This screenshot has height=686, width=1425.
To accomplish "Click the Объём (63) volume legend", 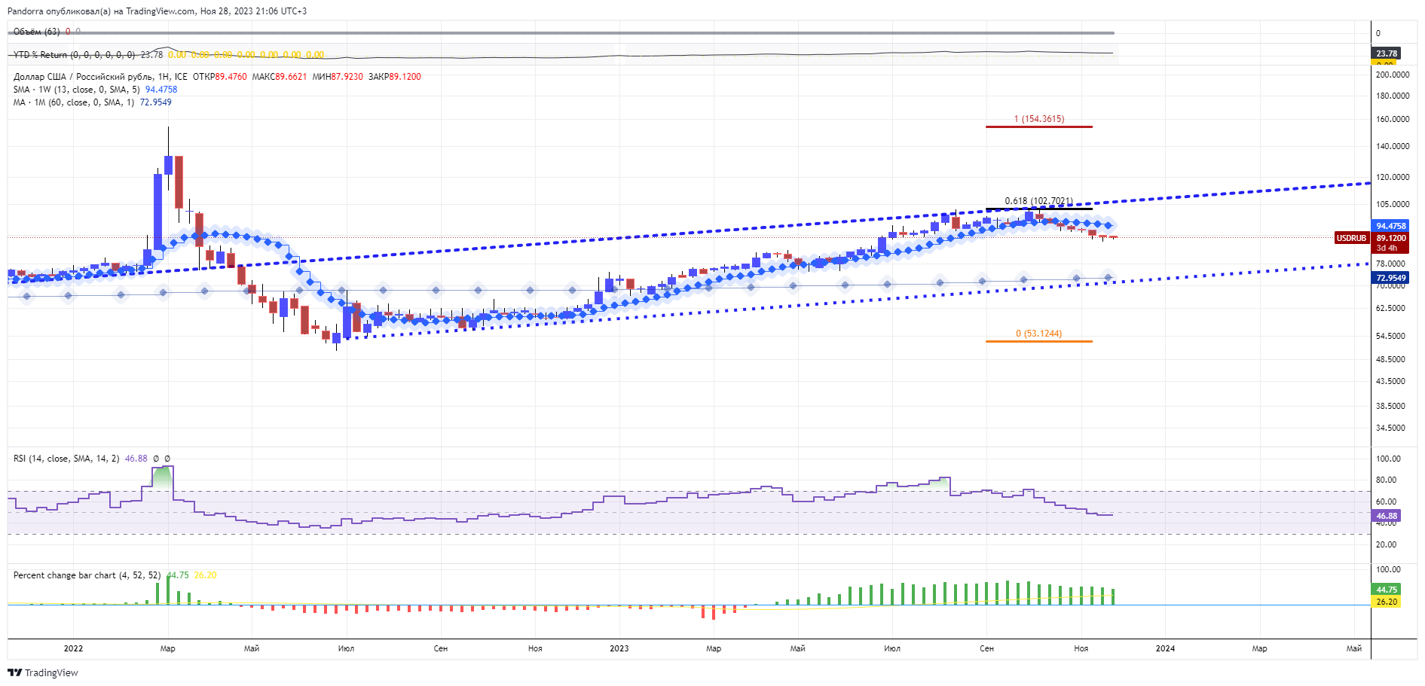I will pos(36,32).
